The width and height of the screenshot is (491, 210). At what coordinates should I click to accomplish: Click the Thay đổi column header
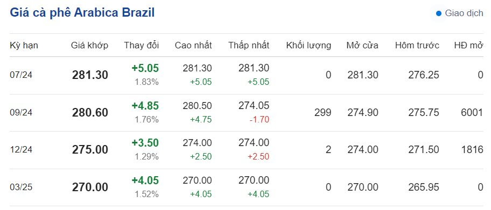[x=142, y=45]
